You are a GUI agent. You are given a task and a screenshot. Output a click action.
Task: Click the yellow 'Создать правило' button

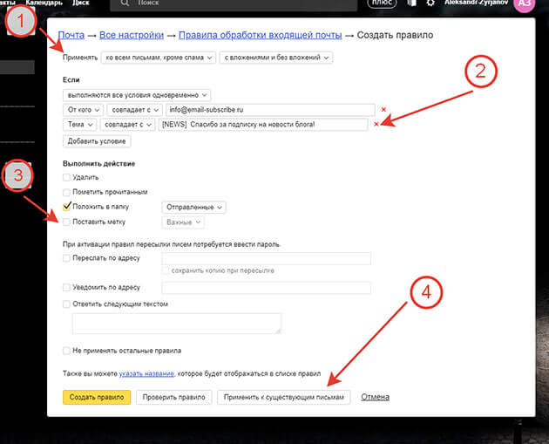[x=97, y=398]
